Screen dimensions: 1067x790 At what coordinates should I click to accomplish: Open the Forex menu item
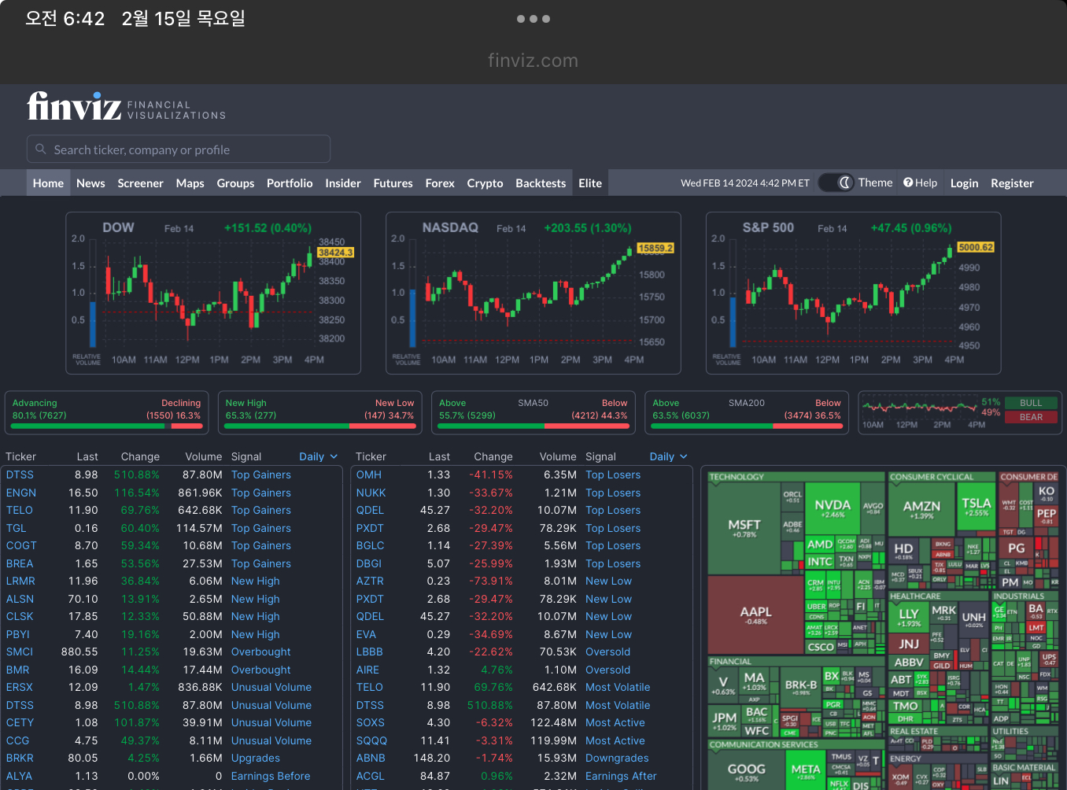coord(440,183)
